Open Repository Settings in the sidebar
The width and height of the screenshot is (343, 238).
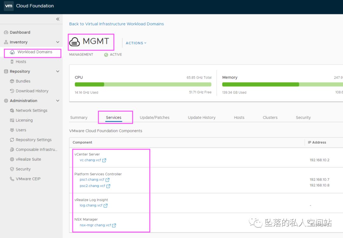pos(33,140)
